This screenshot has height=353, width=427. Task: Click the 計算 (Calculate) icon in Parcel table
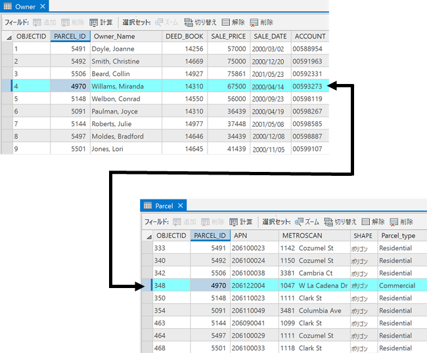(234, 222)
